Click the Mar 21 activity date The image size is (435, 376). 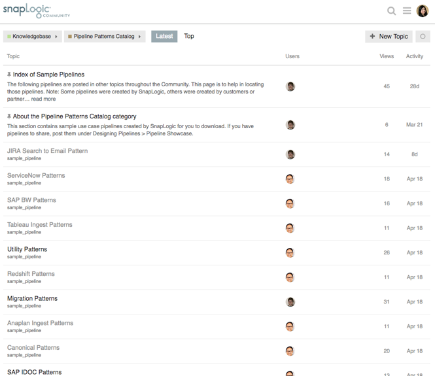pos(415,125)
